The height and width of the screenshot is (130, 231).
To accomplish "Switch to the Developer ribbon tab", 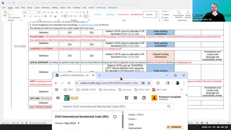I will coord(77,8).
